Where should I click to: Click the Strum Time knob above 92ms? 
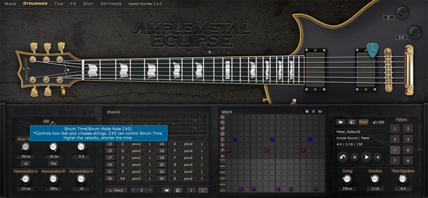[x=25, y=148]
